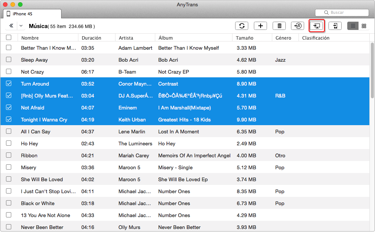Viewport: 375px width, 232px height.
Task: Toggle the select-all checkbox in header
Action: [9, 37]
